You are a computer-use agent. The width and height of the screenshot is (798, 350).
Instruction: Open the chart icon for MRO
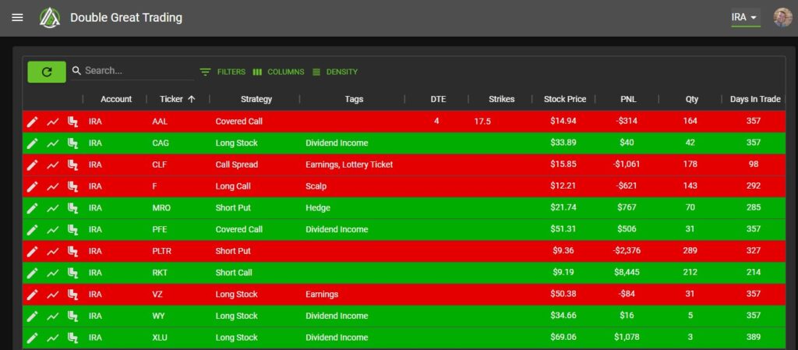[x=53, y=208]
